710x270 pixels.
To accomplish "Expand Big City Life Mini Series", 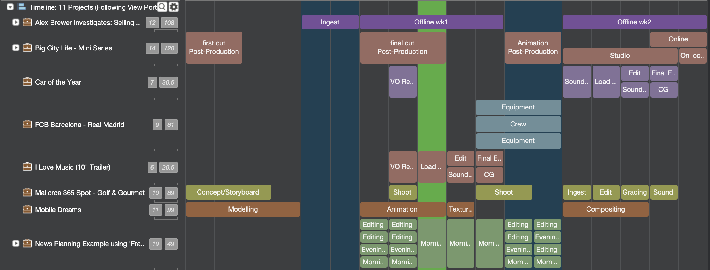I will [16, 48].
